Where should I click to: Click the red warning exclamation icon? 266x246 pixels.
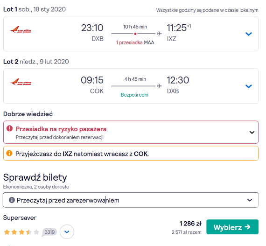click(9, 128)
